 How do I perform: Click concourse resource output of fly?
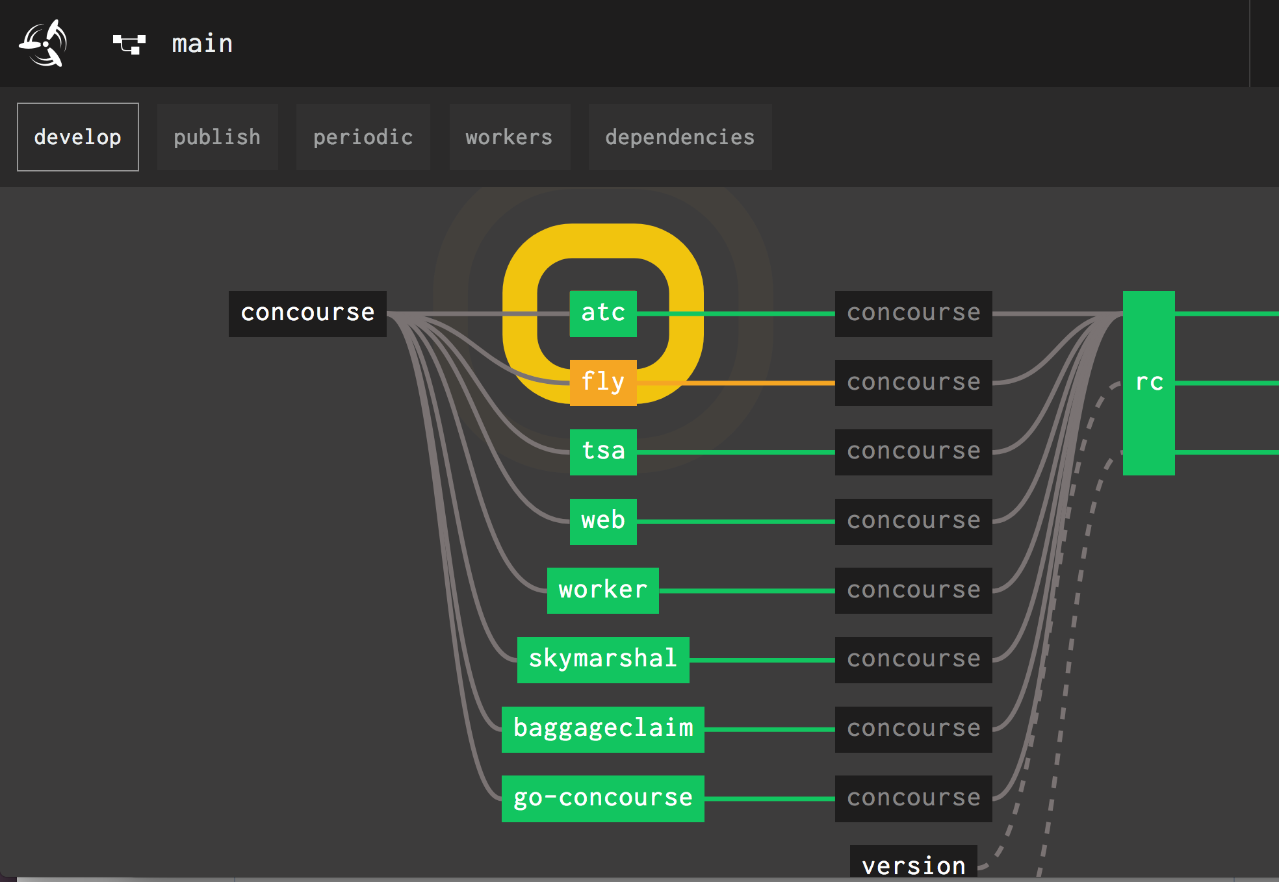coord(913,383)
